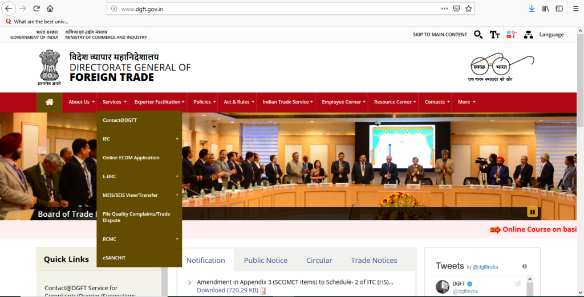
Task: Click the Twitter bird icon in tweet
Action: tap(518, 283)
